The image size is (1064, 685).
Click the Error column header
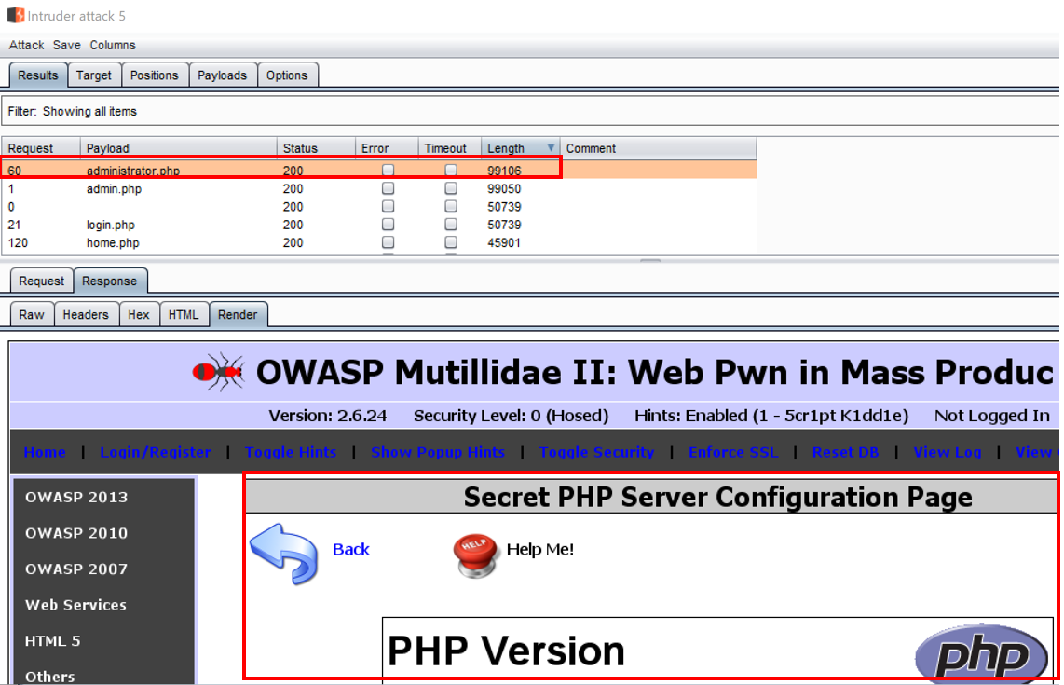click(387, 148)
